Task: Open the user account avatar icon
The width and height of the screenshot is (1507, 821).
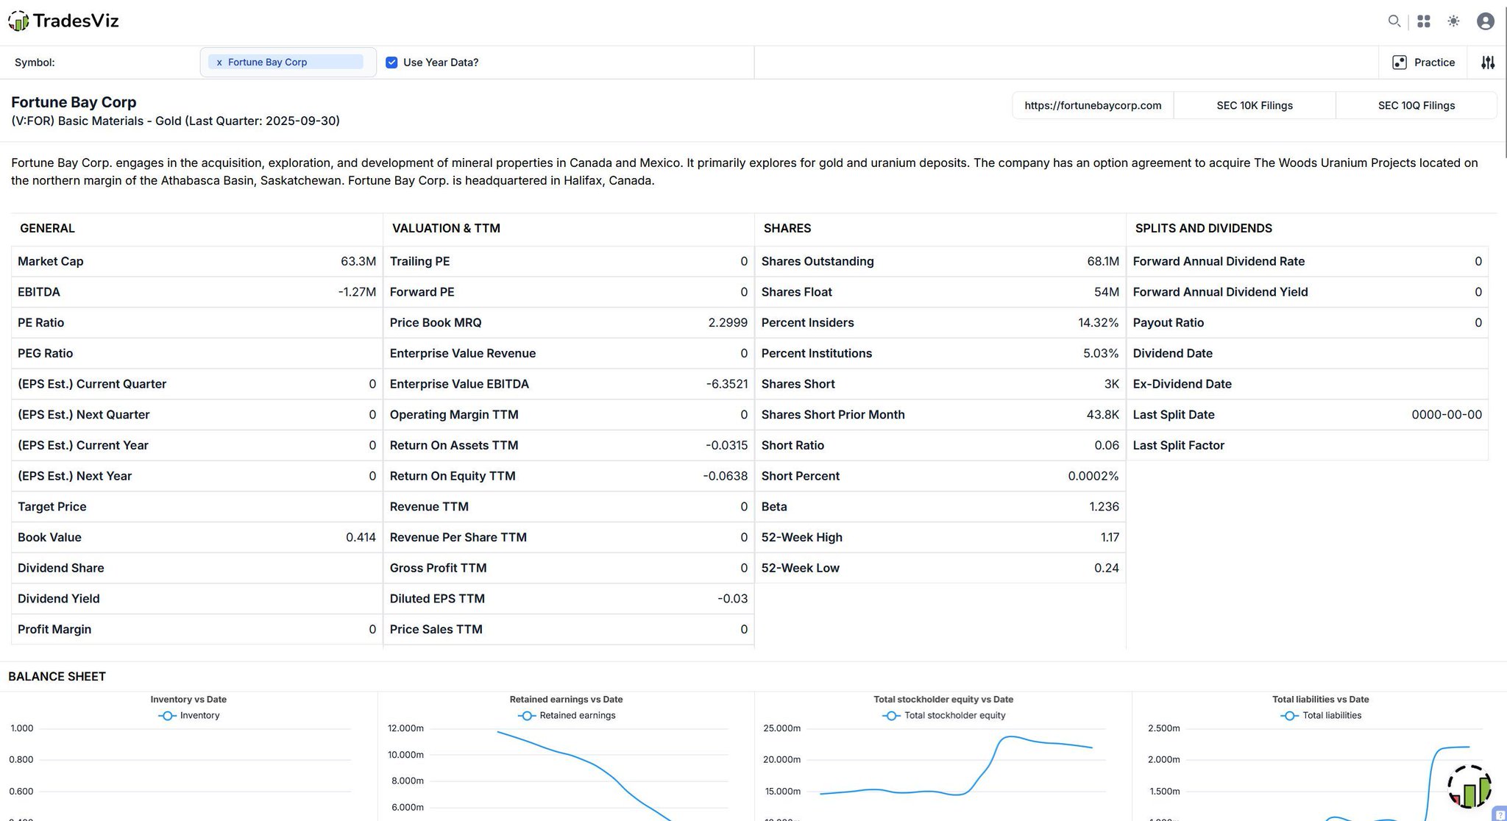Action: point(1486,21)
